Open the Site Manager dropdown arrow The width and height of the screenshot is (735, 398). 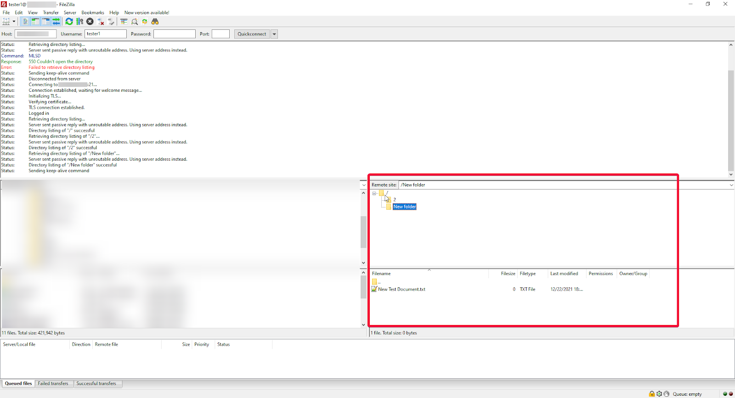tap(14, 22)
